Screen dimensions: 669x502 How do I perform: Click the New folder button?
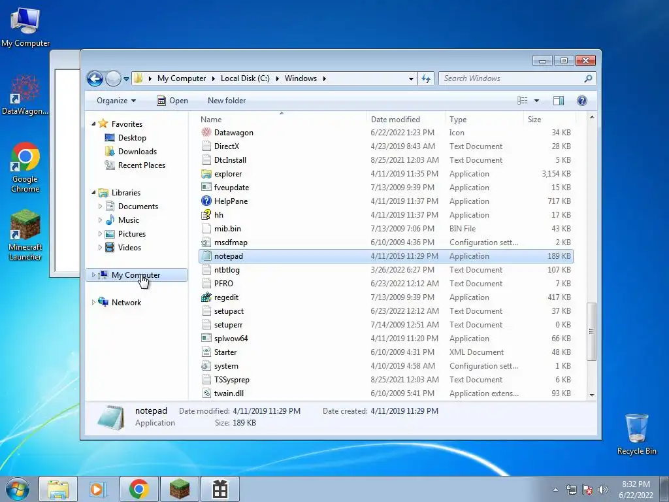(x=227, y=101)
